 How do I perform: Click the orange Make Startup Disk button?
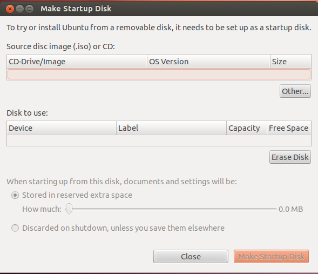(x=271, y=257)
